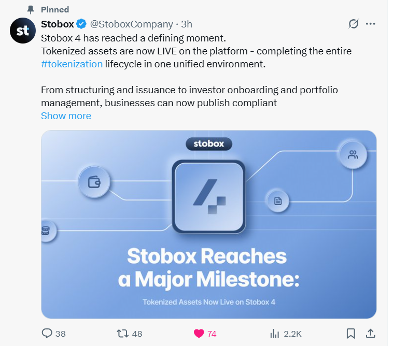Click the Stobox display name

pyautogui.click(x=57, y=24)
